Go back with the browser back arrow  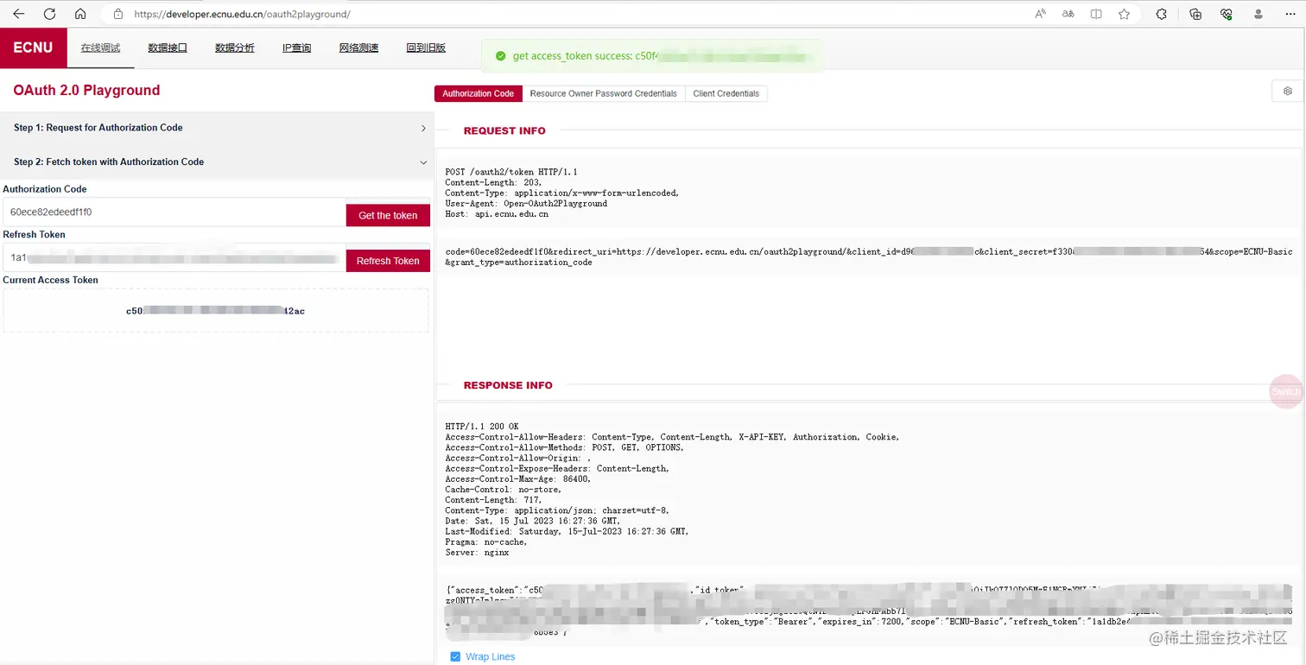[x=18, y=14]
